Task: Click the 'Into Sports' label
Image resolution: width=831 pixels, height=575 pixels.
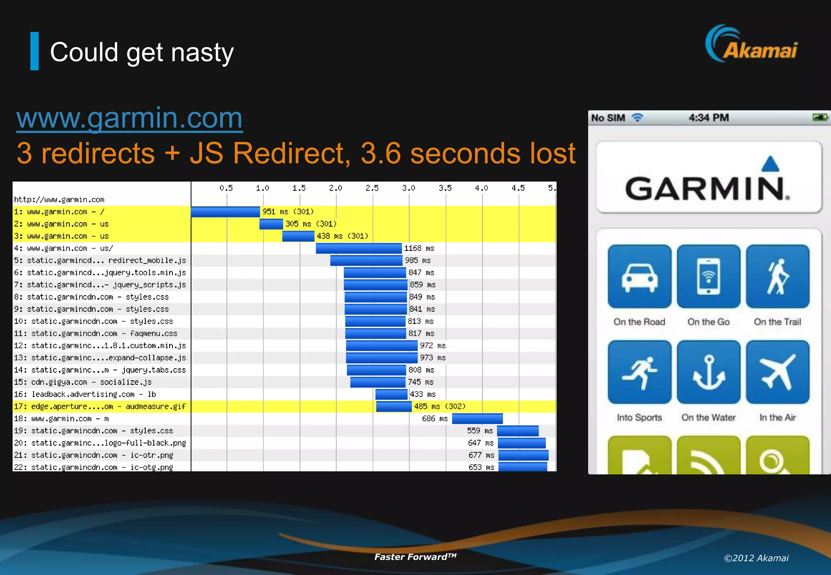Action: pyautogui.click(x=639, y=418)
